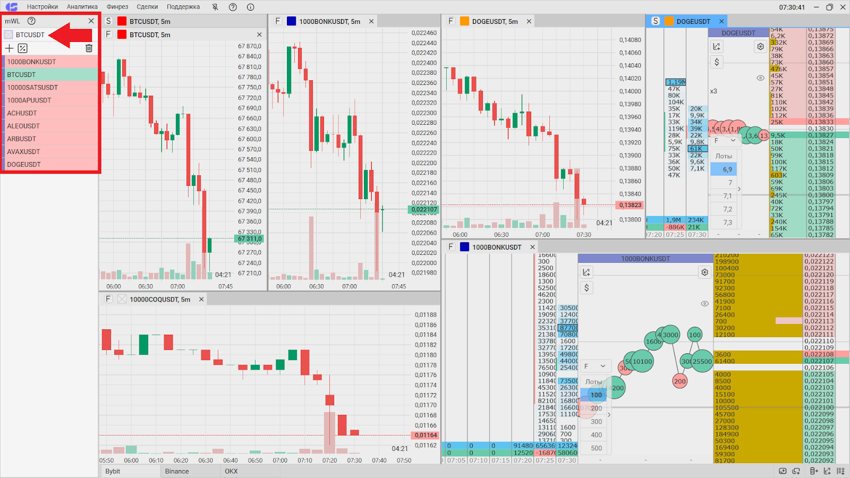Toggle the F badge on 10000COQUSDT, 5m tab

point(108,299)
